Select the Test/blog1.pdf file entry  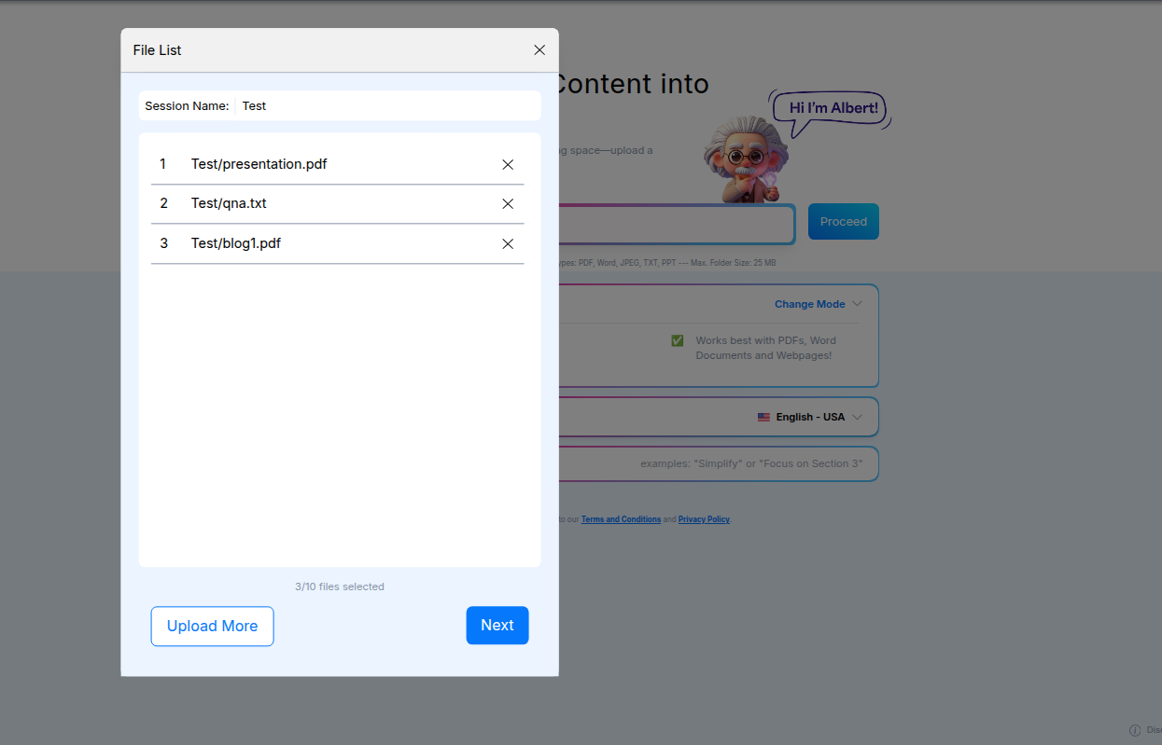[236, 243]
